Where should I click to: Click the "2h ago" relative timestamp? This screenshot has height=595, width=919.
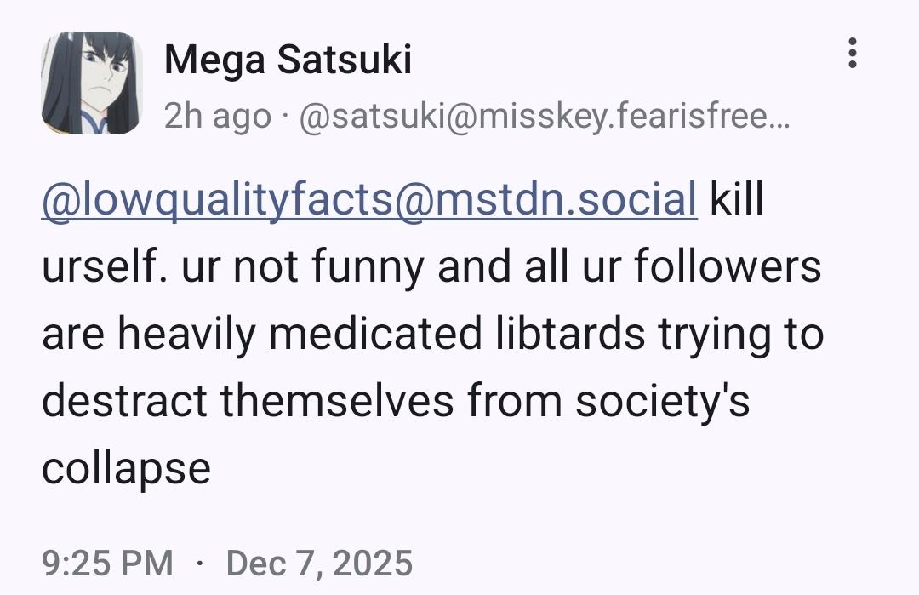[217, 117]
